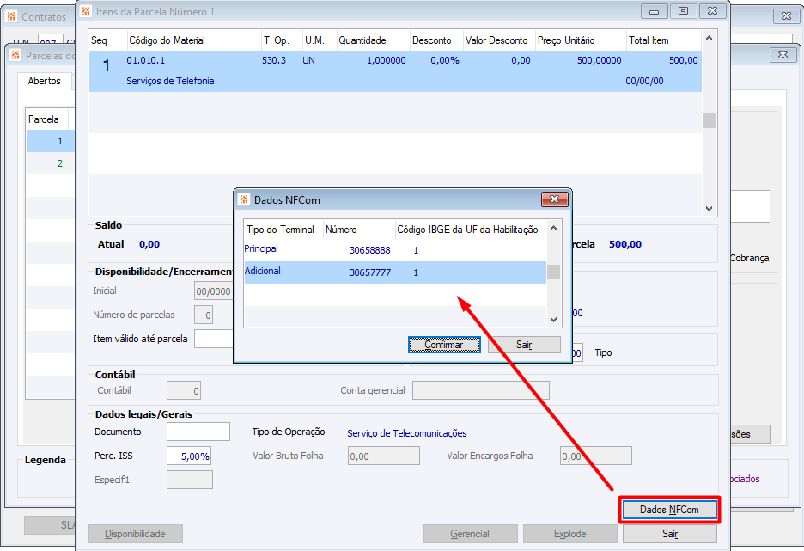Close the Dados NFCom dialog

click(554, 199)
